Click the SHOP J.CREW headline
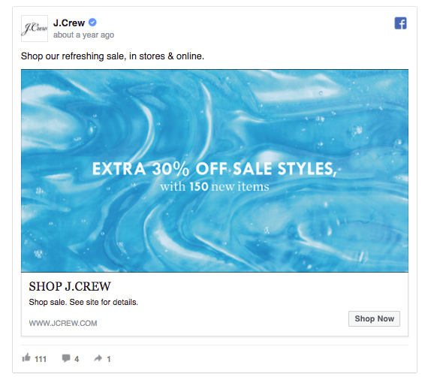 tap(70, 286)
